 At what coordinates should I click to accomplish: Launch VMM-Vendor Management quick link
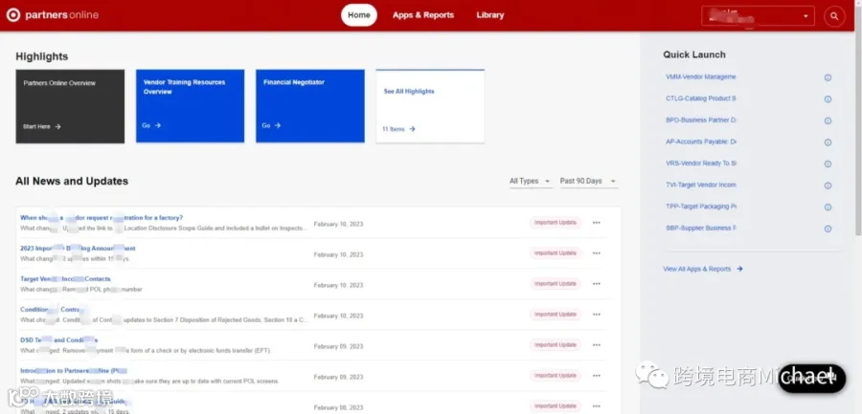pos(701,76)
